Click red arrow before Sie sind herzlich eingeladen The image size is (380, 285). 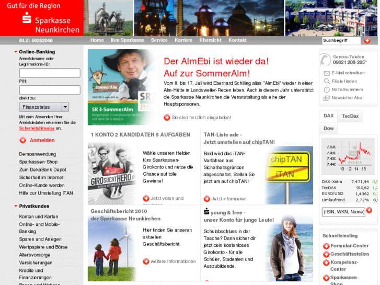[x=167, y=117]
